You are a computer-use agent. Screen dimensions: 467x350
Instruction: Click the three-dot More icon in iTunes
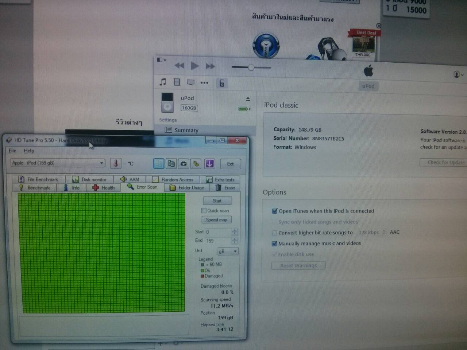(x=204, y=83)
